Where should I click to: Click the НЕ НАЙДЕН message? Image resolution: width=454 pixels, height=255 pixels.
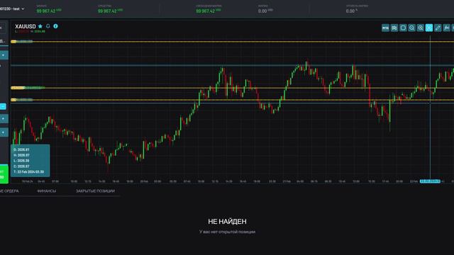coord(227,222)
